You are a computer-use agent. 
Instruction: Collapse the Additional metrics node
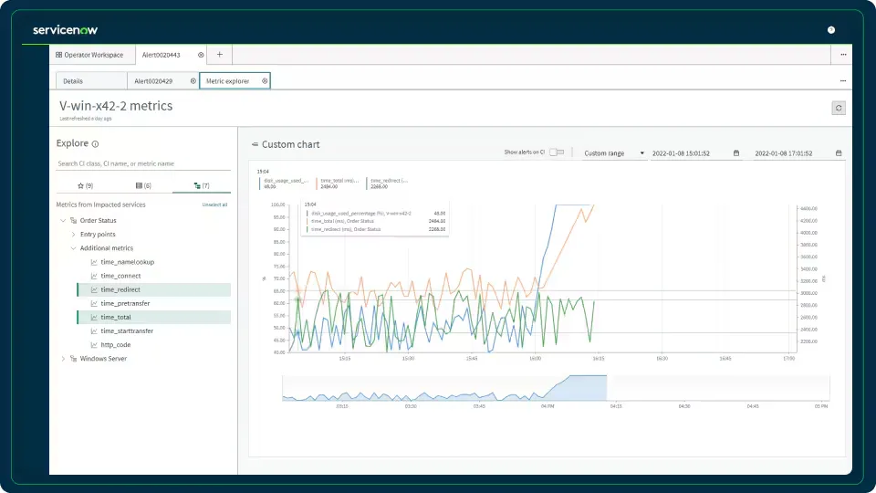(73, 248)
